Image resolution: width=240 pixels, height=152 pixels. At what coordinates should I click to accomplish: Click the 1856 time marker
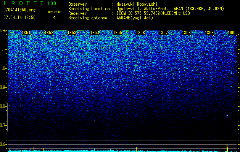pyautogui.click(x=140, y=33)
